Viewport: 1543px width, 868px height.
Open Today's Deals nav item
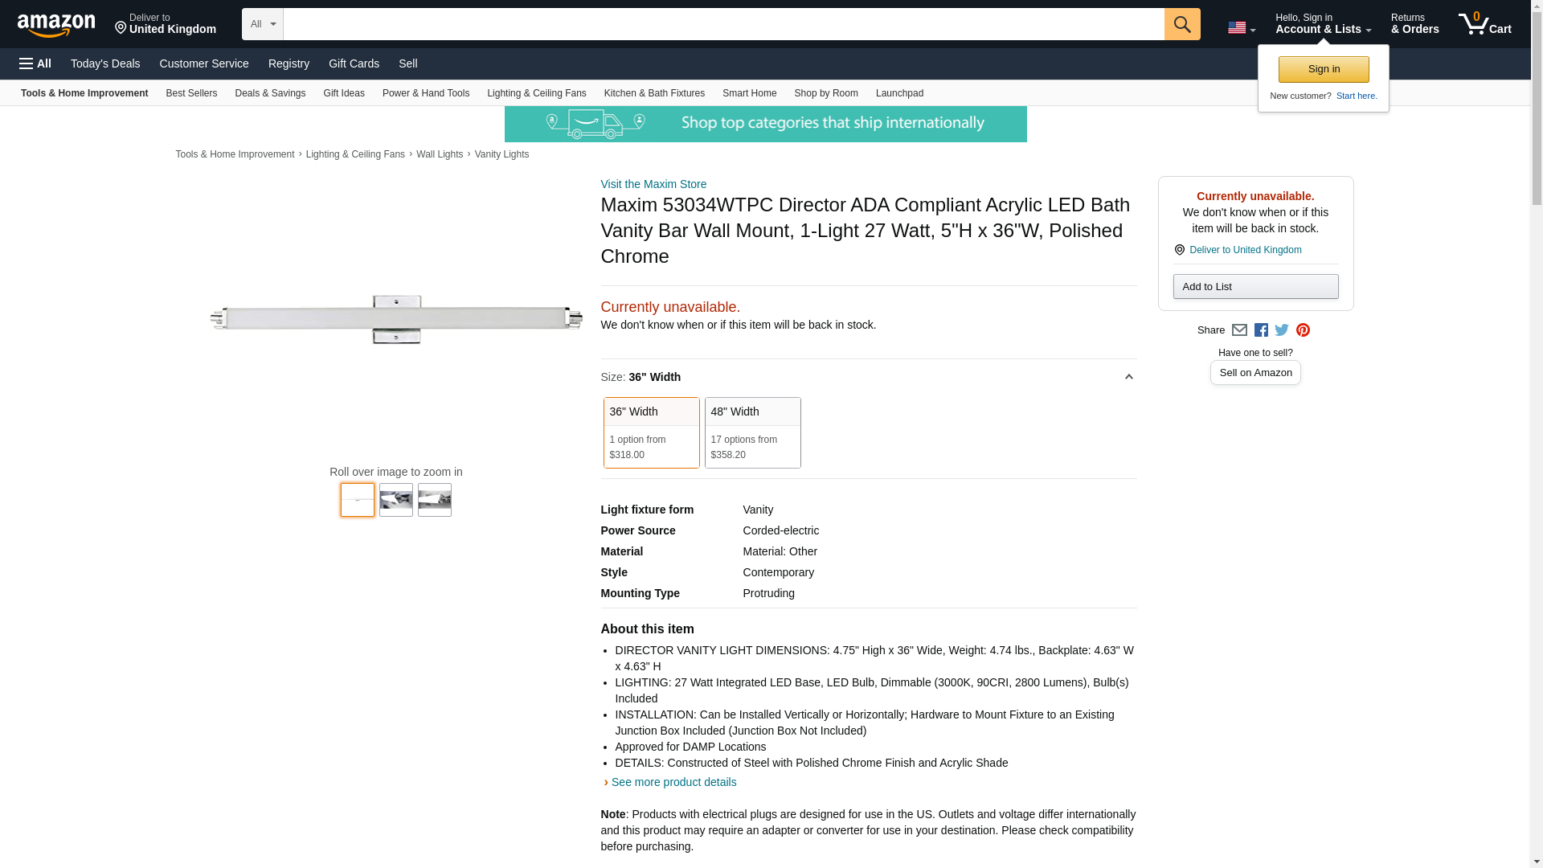(105, 63)
